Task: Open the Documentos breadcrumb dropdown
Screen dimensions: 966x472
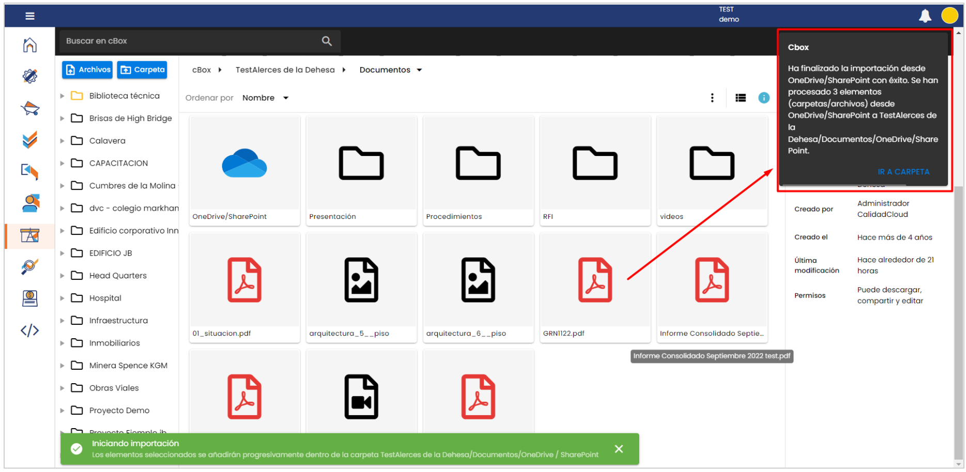Action: tap(391, 70)
